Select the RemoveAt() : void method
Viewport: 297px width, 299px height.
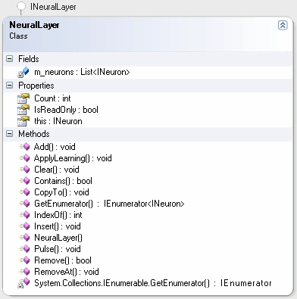(x=67, y=272)
